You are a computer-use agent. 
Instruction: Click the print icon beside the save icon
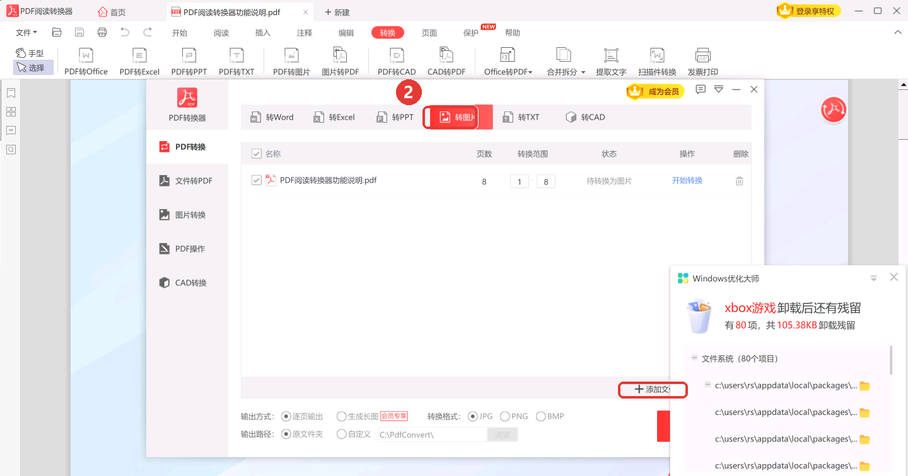pos(102,32)
